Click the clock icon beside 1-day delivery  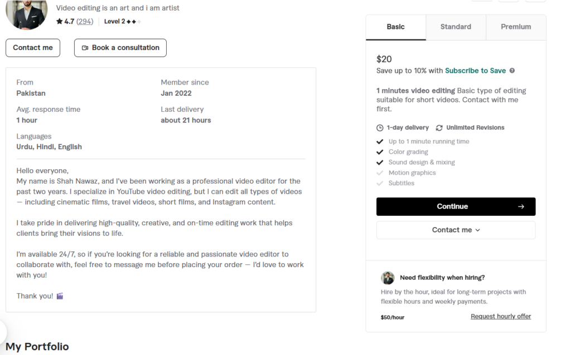point(380,127)
